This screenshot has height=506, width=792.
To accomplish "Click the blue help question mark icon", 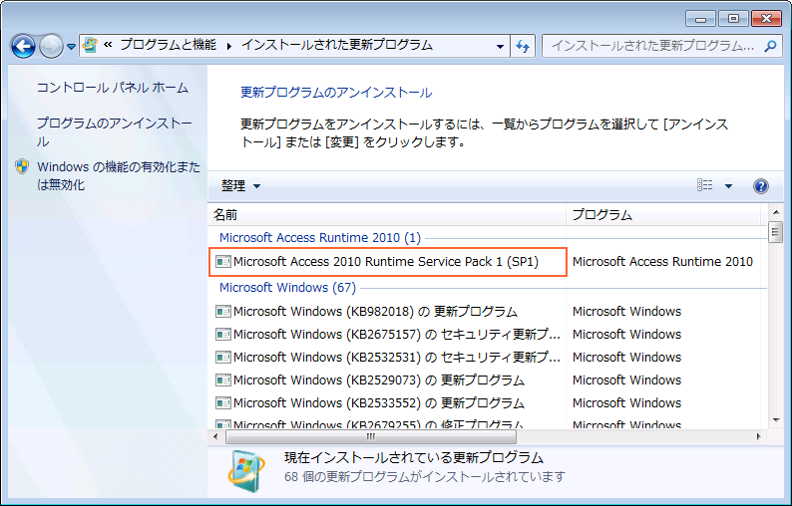I will (x=761, y=186).
